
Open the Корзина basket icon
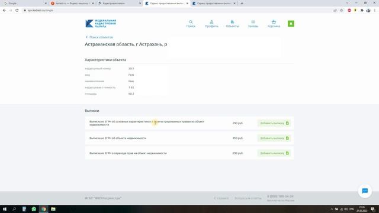274,24
